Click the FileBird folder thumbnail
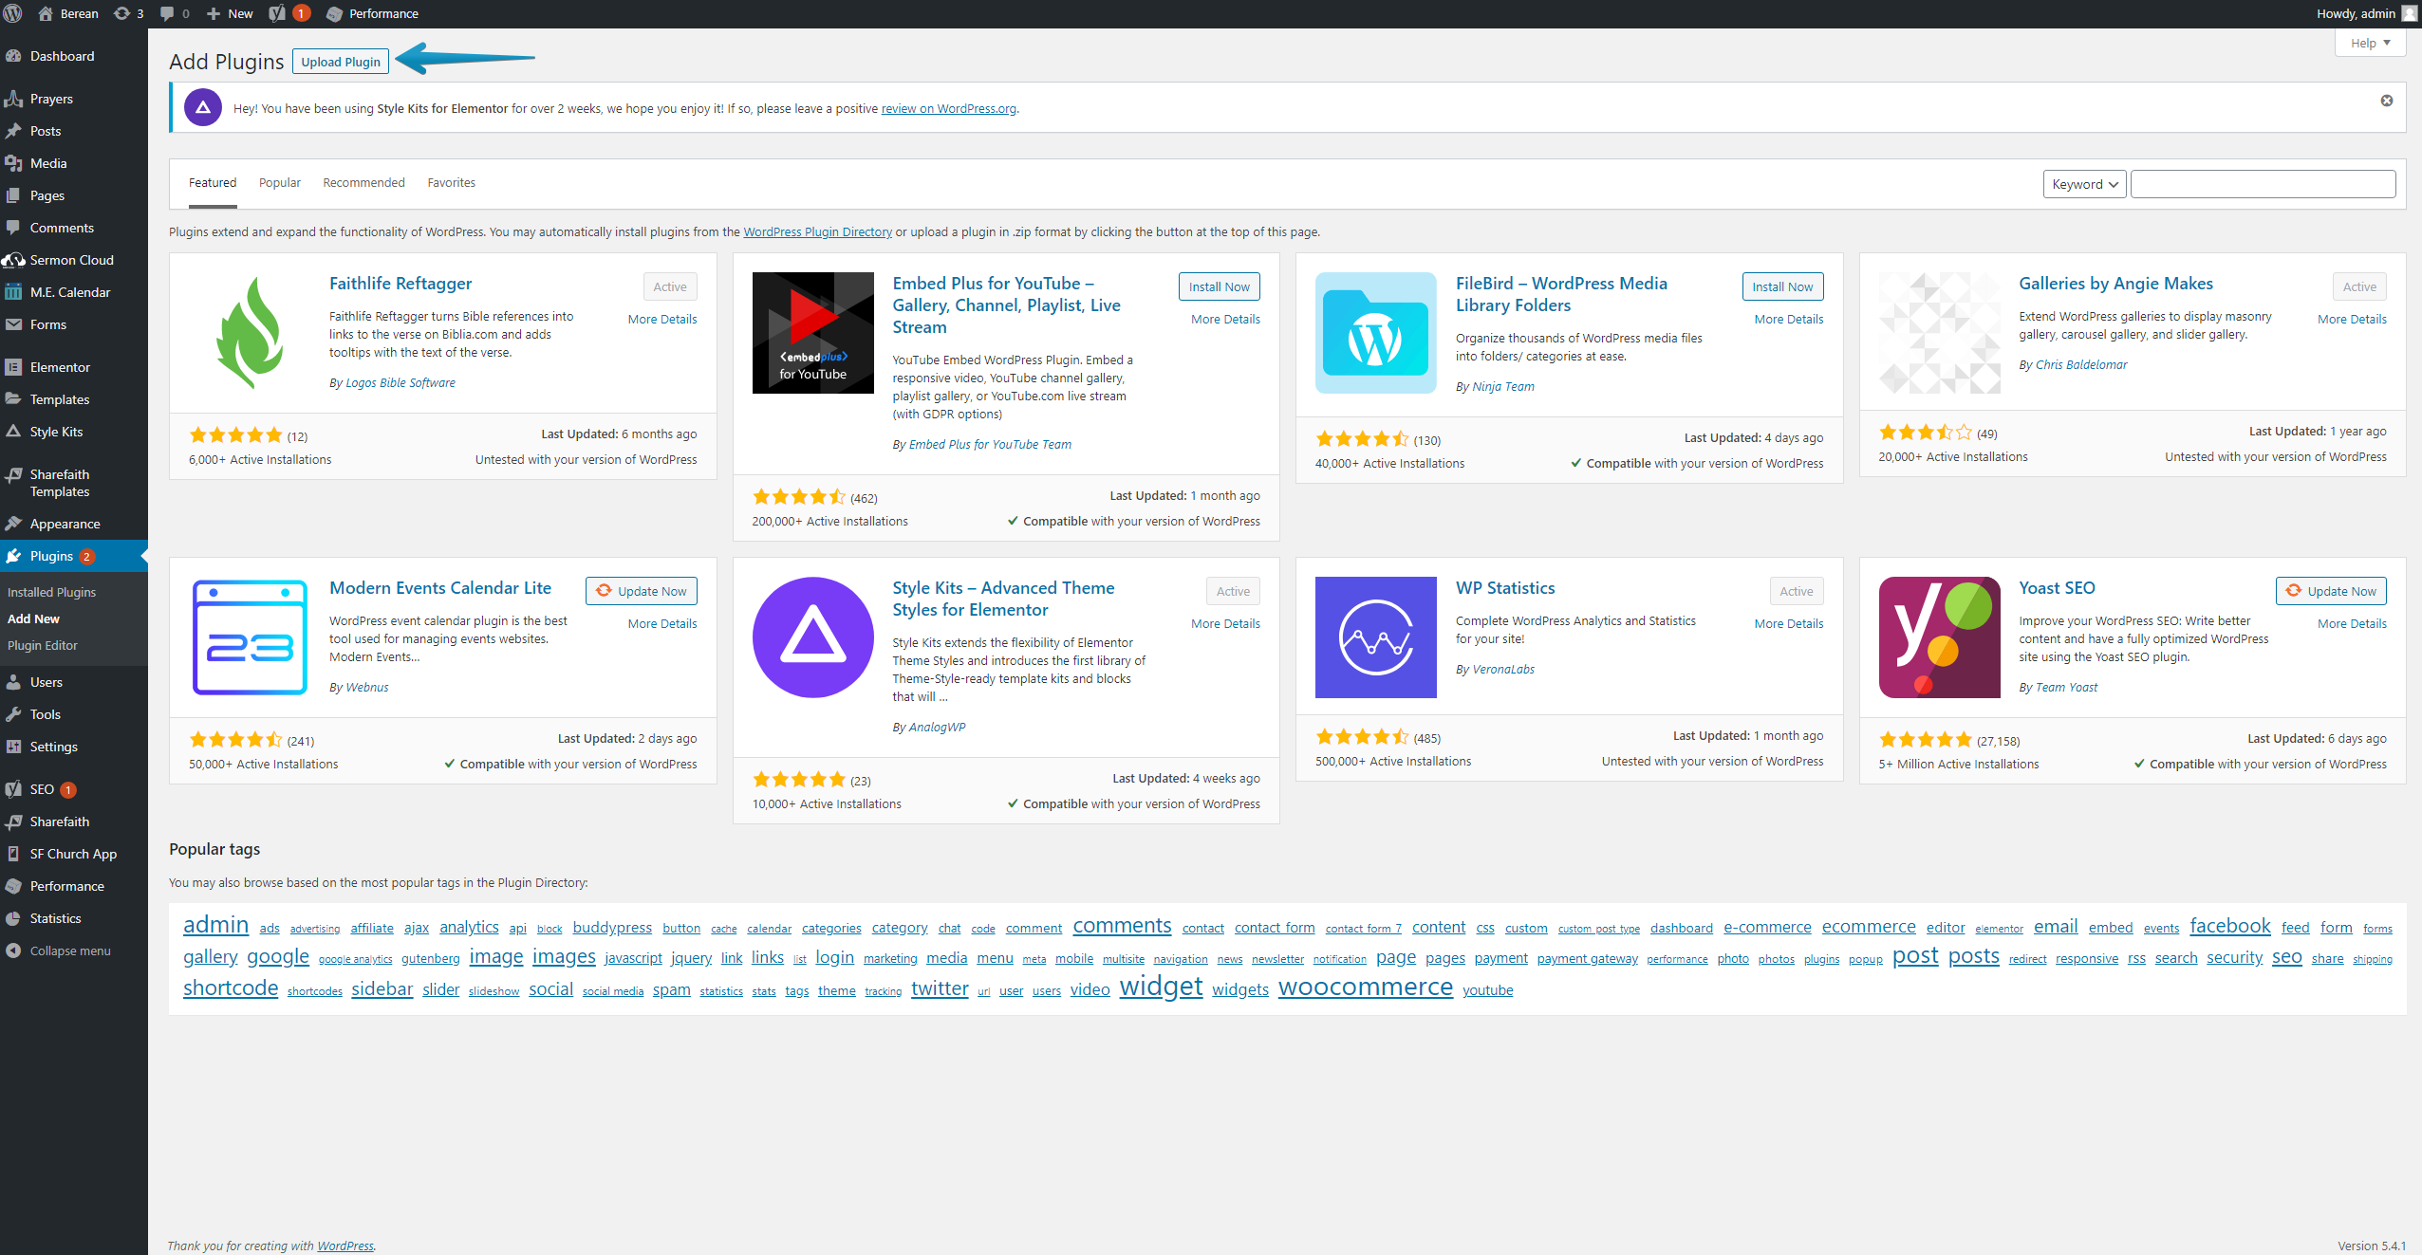Image resolution: width=2422 pixels, height=1255 pixels. 1376,333
